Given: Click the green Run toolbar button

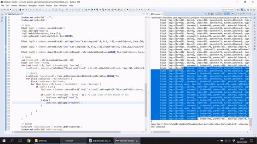Looking at the screenshot, I should (92, 10).
